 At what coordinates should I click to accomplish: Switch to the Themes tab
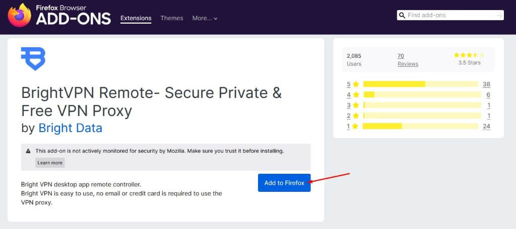pyautogui.click(x=172, y=18)
